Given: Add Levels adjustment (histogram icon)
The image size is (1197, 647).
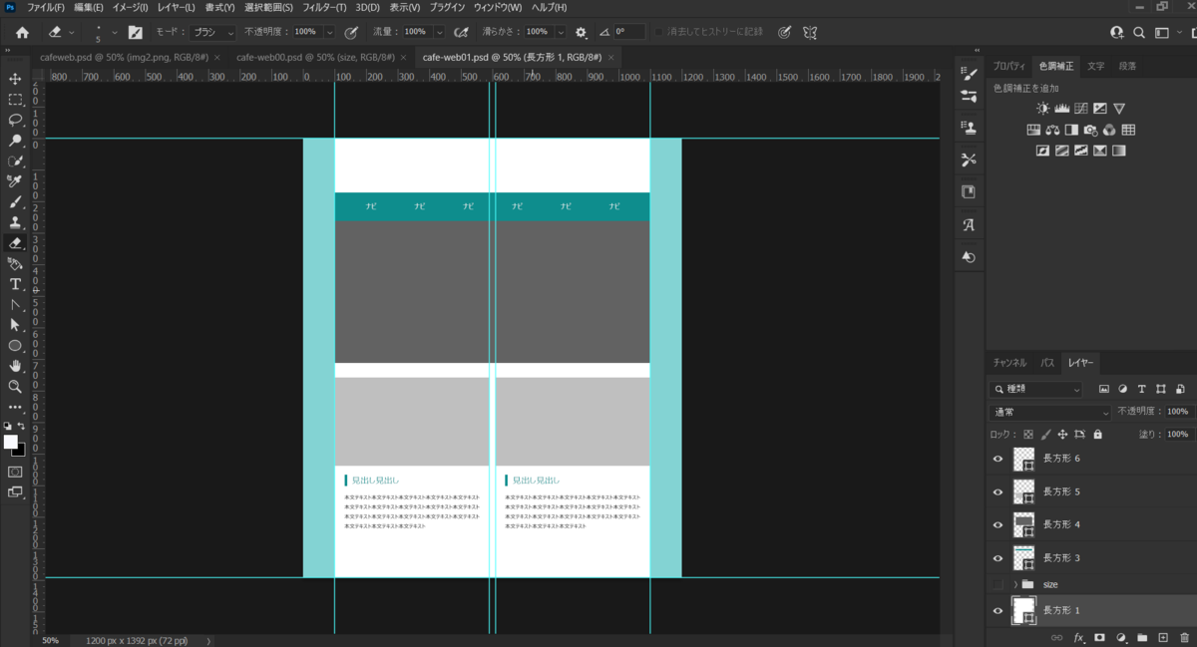Looking at the screenshot, I should [1061, 109].
